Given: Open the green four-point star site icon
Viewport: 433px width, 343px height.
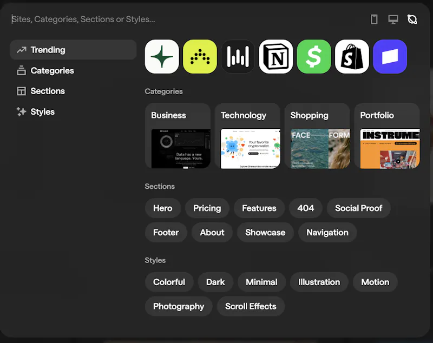Looking at the screenshot, I should click(x=162, y=57).
